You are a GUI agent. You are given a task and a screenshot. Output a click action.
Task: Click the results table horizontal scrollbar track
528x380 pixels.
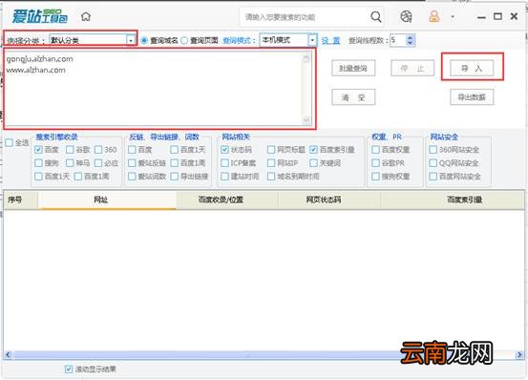point(264,355)
